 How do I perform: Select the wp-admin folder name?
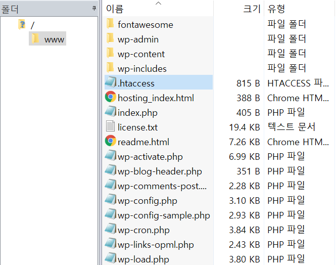click(x=138, y=39)
